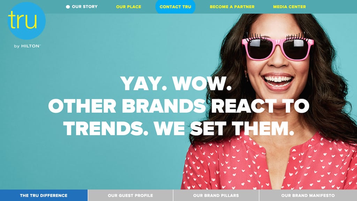Click the by HILTON text under the logo
357x201 pixels.
pos(27,46)
